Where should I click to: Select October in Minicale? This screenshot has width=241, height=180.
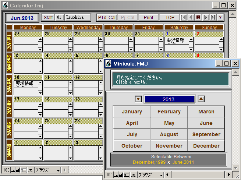coord(132,146)
